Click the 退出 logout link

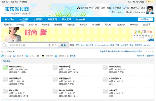coord(143,8)
